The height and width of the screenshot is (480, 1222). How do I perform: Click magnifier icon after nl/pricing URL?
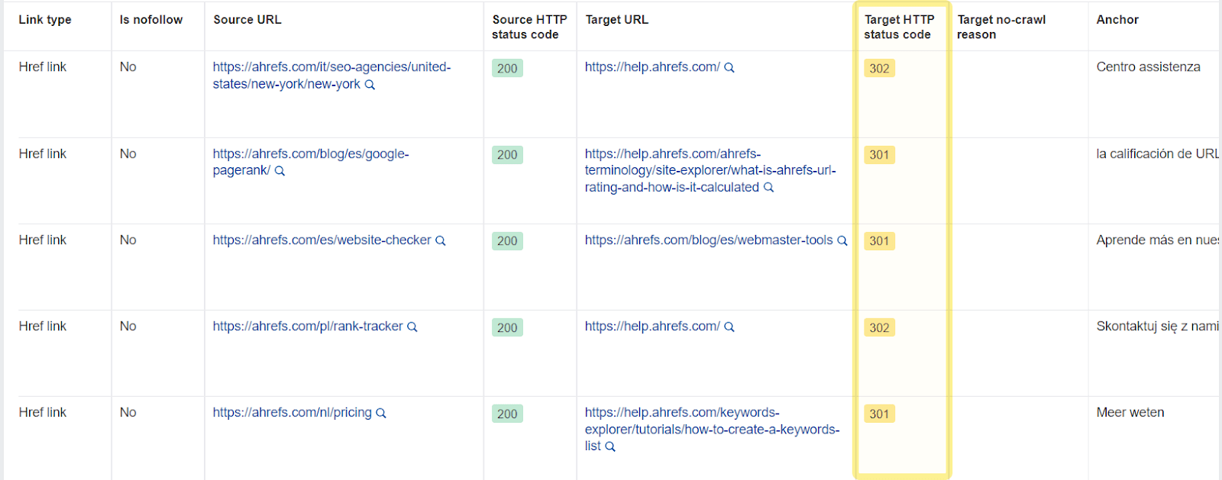[x=381, y=413]
